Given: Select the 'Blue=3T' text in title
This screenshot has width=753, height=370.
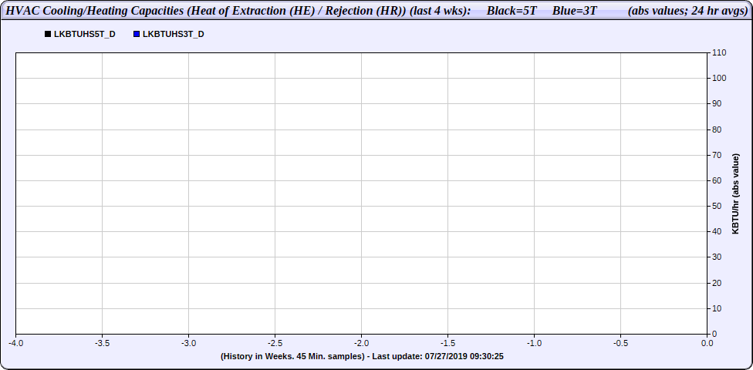Looking at the screenshot, I should (x=574, y=11).
